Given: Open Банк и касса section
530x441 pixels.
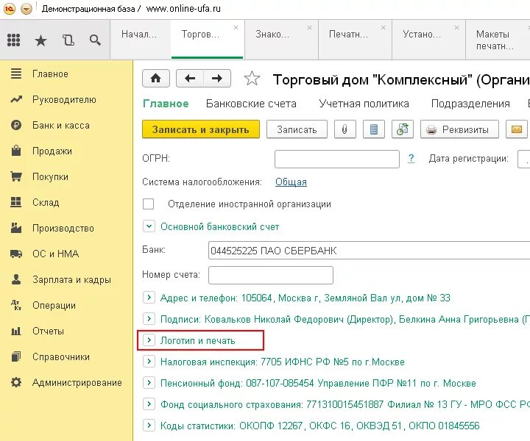Looking at the screenshot, I should (x=61, y=125).
